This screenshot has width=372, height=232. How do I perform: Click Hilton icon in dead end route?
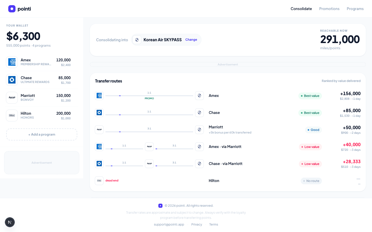tap(99, 181)
